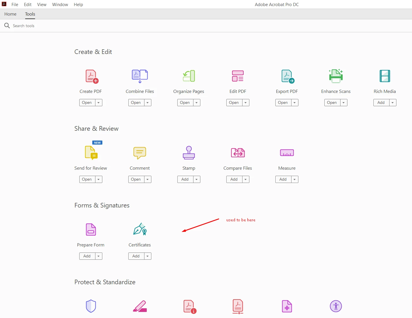Click Open under Edit PDF
Screen dimensions: 412x318
234,102
